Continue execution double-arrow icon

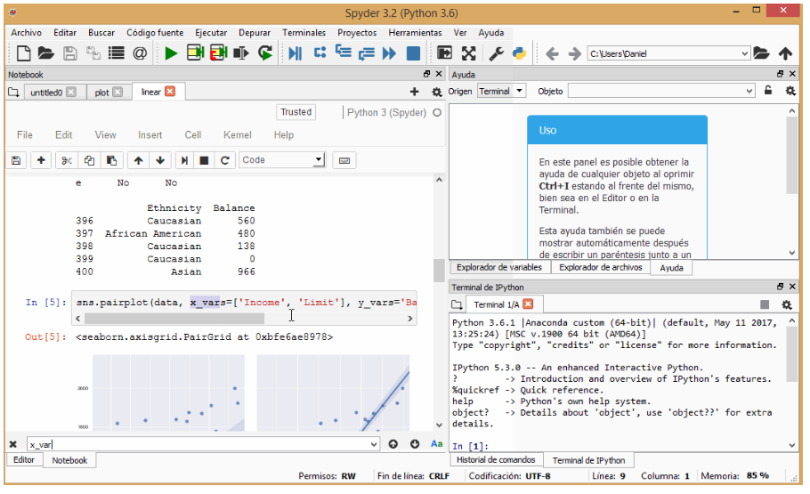(389, 53)
